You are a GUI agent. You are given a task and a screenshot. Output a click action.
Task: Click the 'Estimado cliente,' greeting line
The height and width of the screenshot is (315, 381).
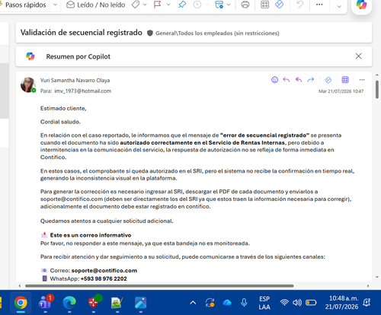point(63,109)
